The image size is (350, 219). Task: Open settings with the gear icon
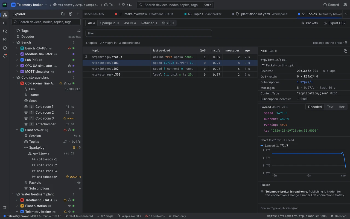[x=345, y=5]
